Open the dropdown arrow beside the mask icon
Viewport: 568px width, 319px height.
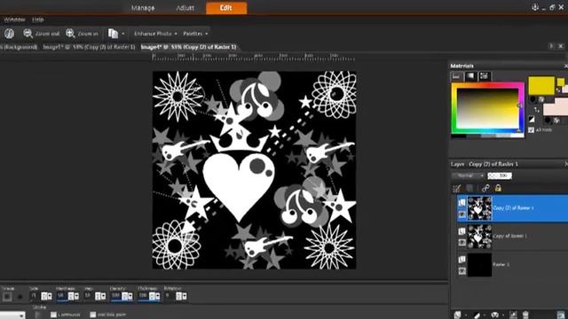click(x=502, y=315)
